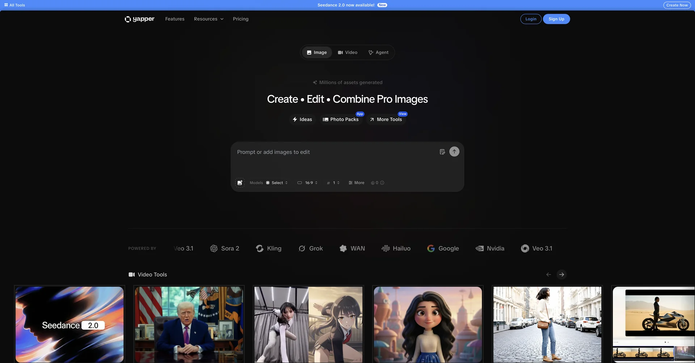Open the Models Select dropdown
The width and height of the screenshot is (695, 363).
(x=277, y=183)
